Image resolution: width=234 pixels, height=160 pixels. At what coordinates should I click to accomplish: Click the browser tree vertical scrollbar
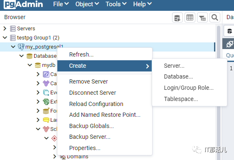click(219, 93)
